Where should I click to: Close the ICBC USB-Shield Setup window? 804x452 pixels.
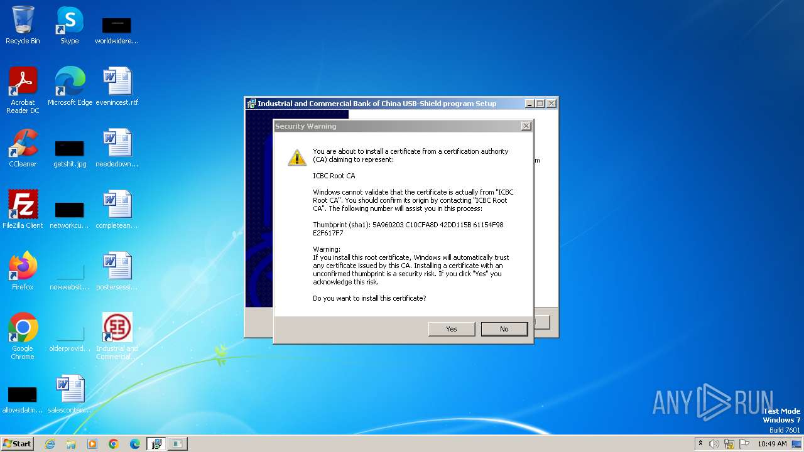point(551,104)
